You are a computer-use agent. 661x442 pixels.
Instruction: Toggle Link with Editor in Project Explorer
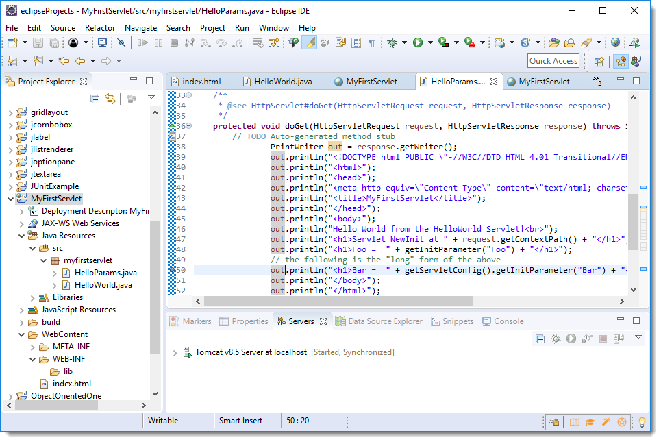tap(110, 99)
